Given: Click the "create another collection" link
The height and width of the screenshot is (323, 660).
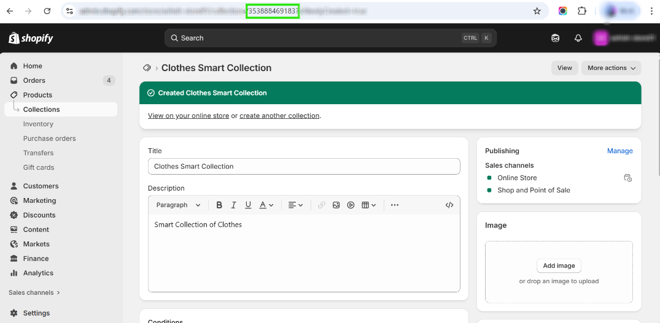Looking at the screenshot, I should tap(279, 116).
